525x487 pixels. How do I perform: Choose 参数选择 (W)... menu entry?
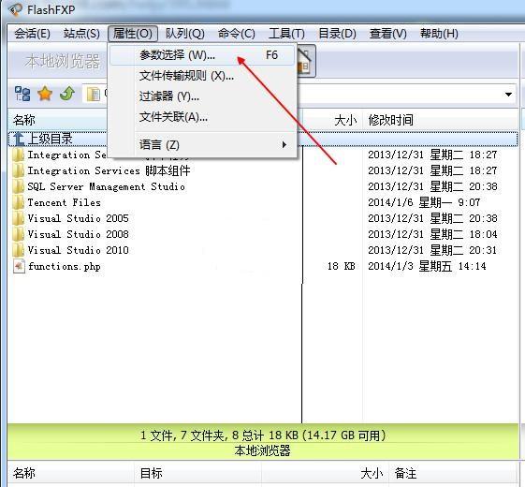pos(202,55)
